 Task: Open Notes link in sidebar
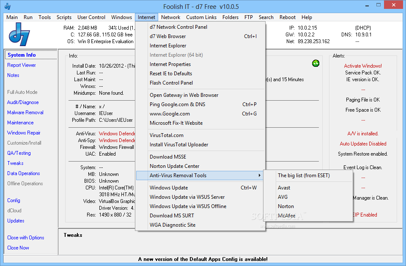(x=13, y=75)
